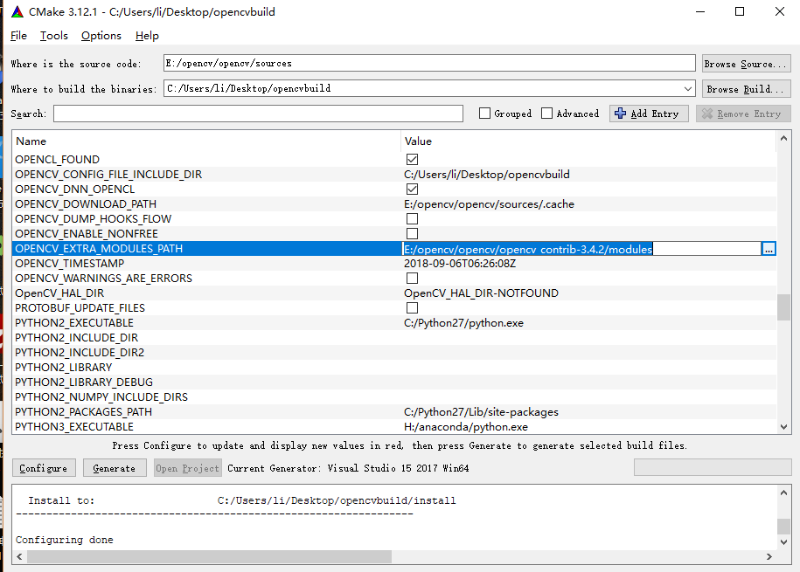The image size is (800, 572).
Task: Select the OPENCV_DOWNLOAD_PATH entry
Action: pyautogui.click(x=86, y=204)
